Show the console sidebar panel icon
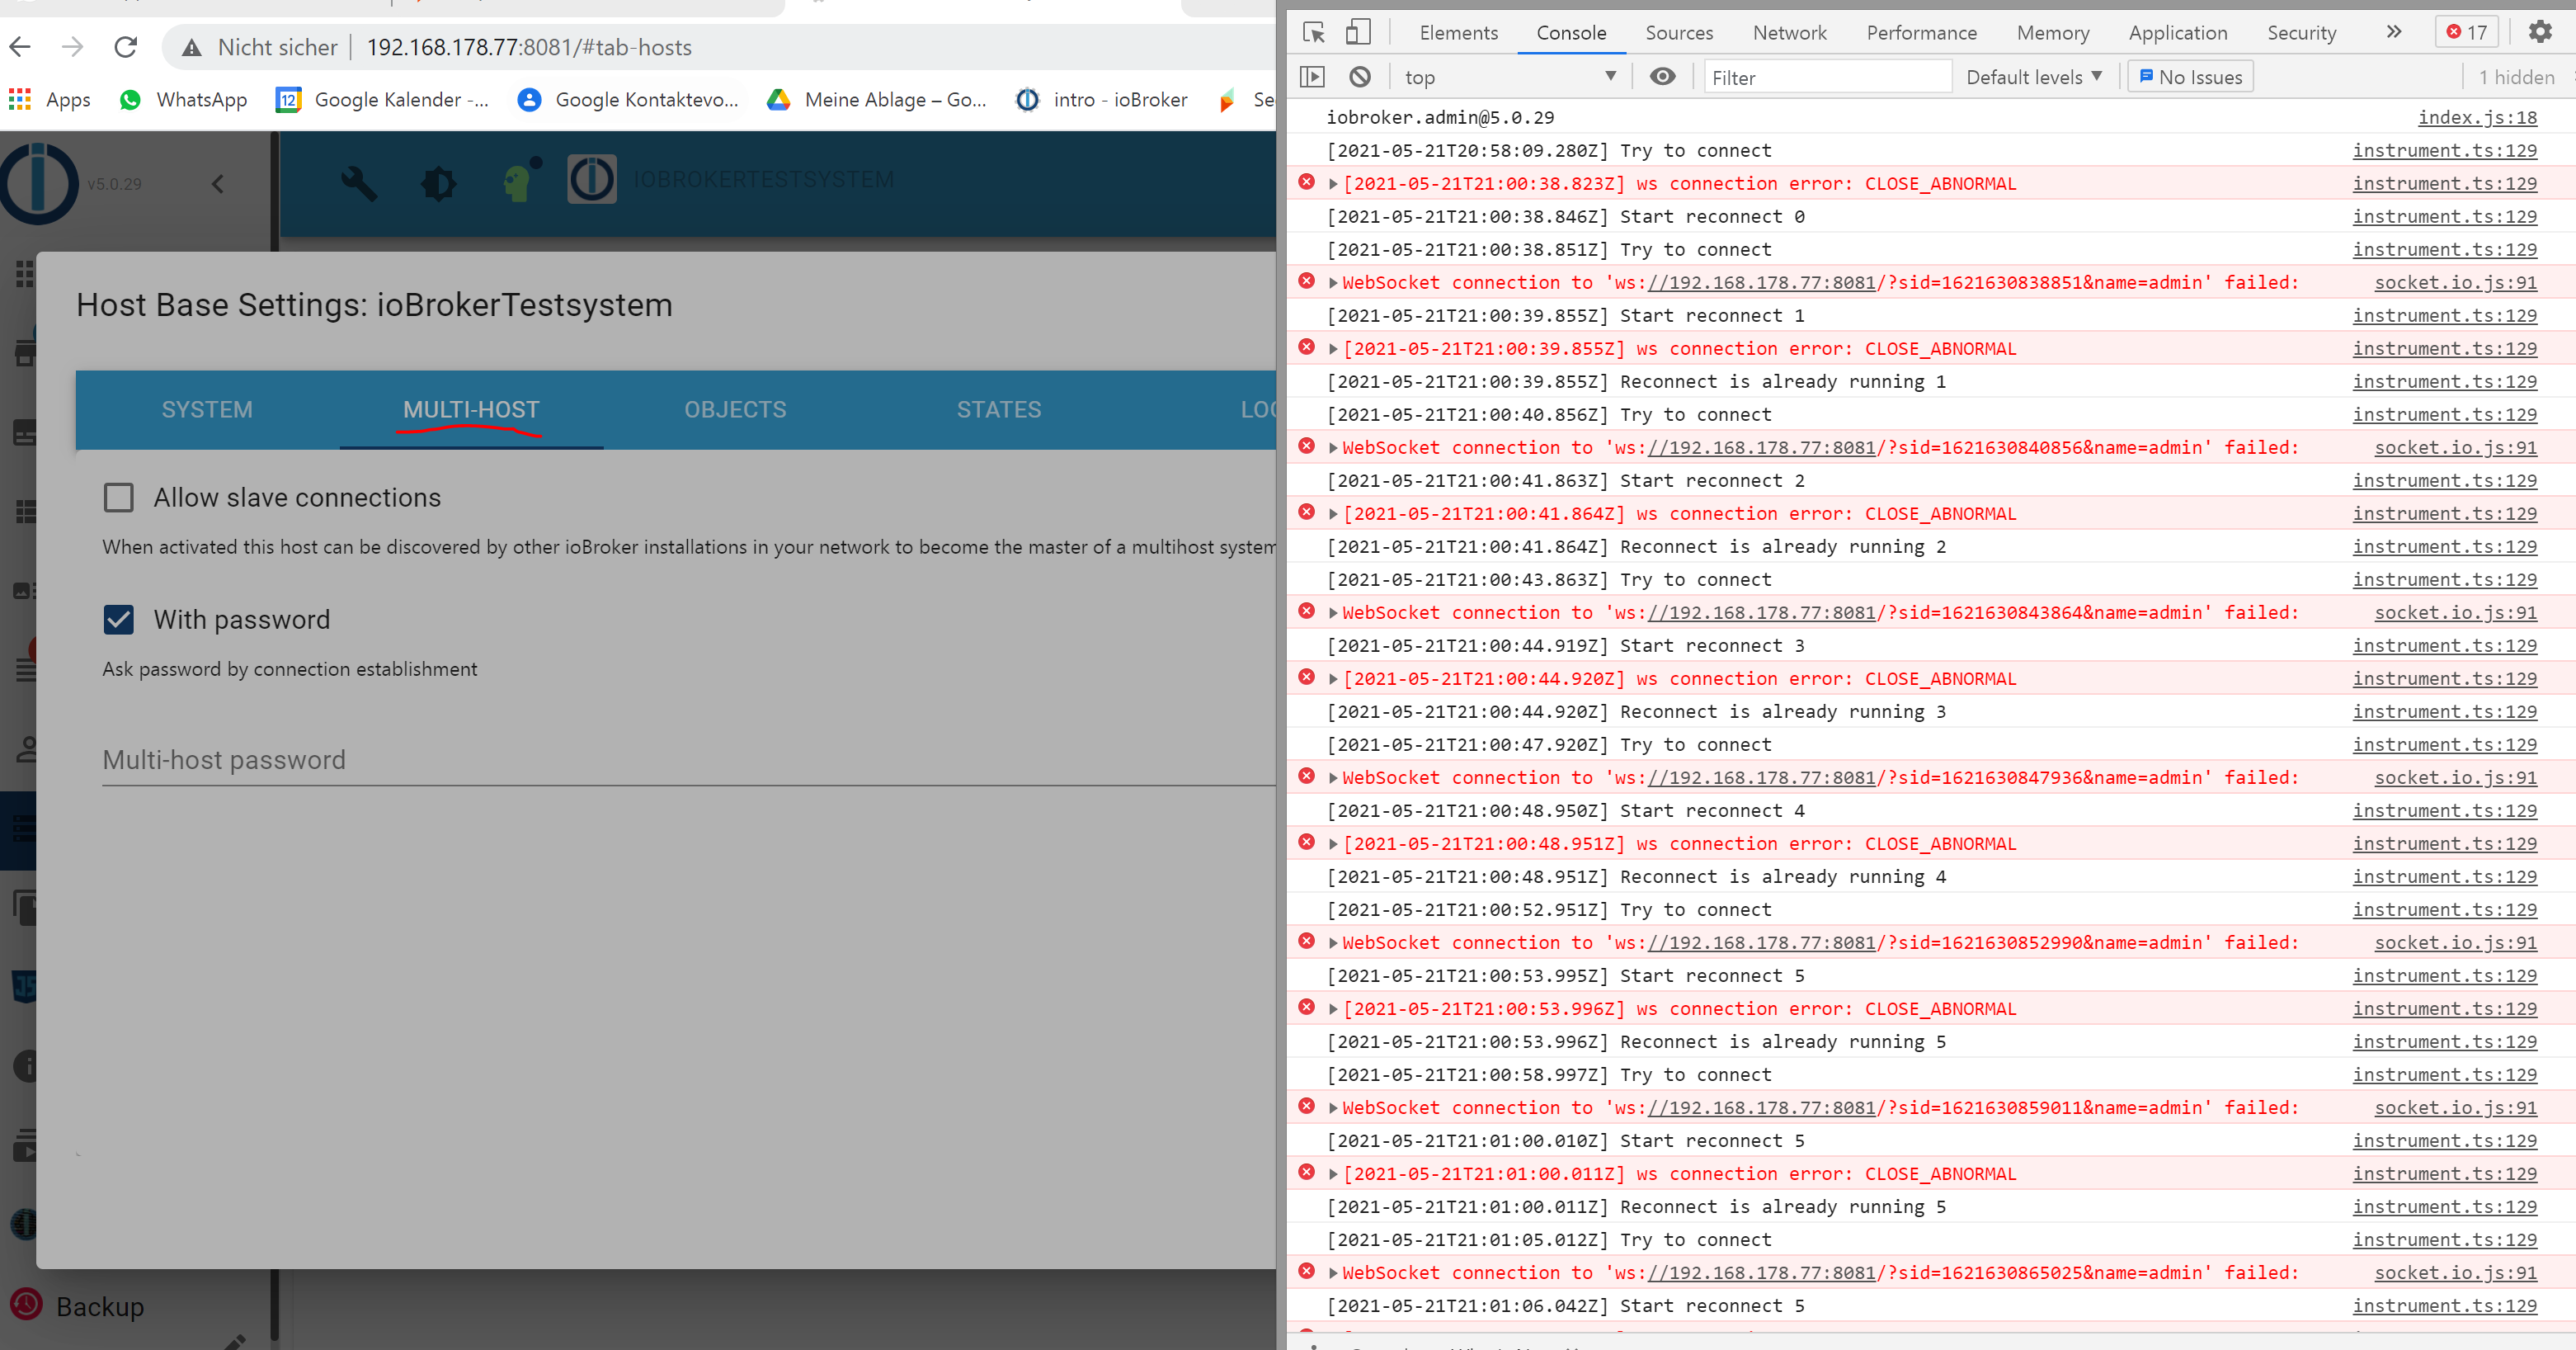2576x1350 pixels. [1312, 76]
